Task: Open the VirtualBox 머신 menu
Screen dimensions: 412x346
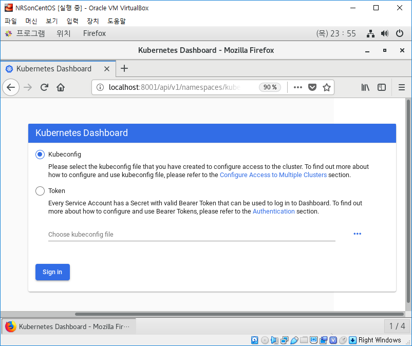Action: tap(31, 21)
